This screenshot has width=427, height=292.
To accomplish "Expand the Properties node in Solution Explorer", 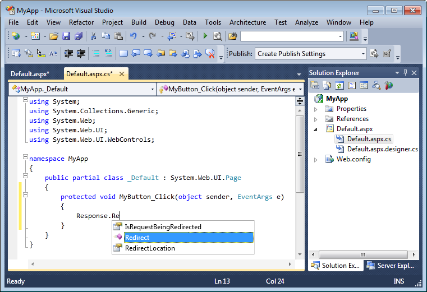I will [x=315, y=109].
